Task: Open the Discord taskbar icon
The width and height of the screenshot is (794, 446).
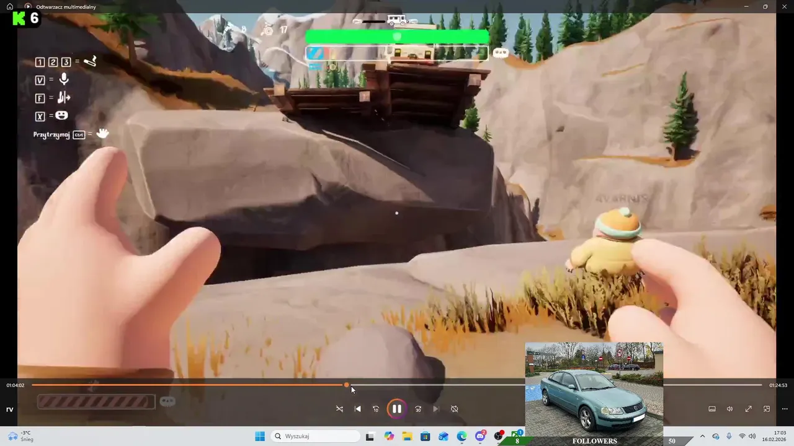Action: [x=480, y=436]
